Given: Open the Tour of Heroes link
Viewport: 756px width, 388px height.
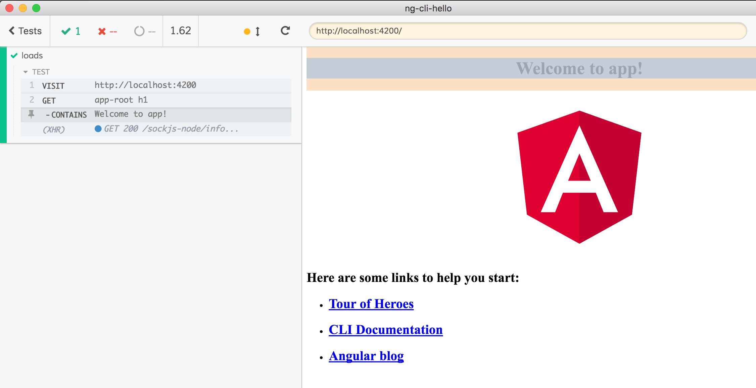Looking at the screenshot, I should [x=371, y=304].
